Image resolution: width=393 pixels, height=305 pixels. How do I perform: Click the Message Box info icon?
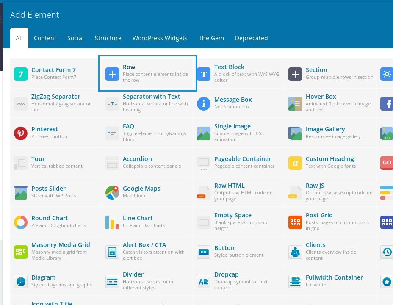tap(204, 103)
